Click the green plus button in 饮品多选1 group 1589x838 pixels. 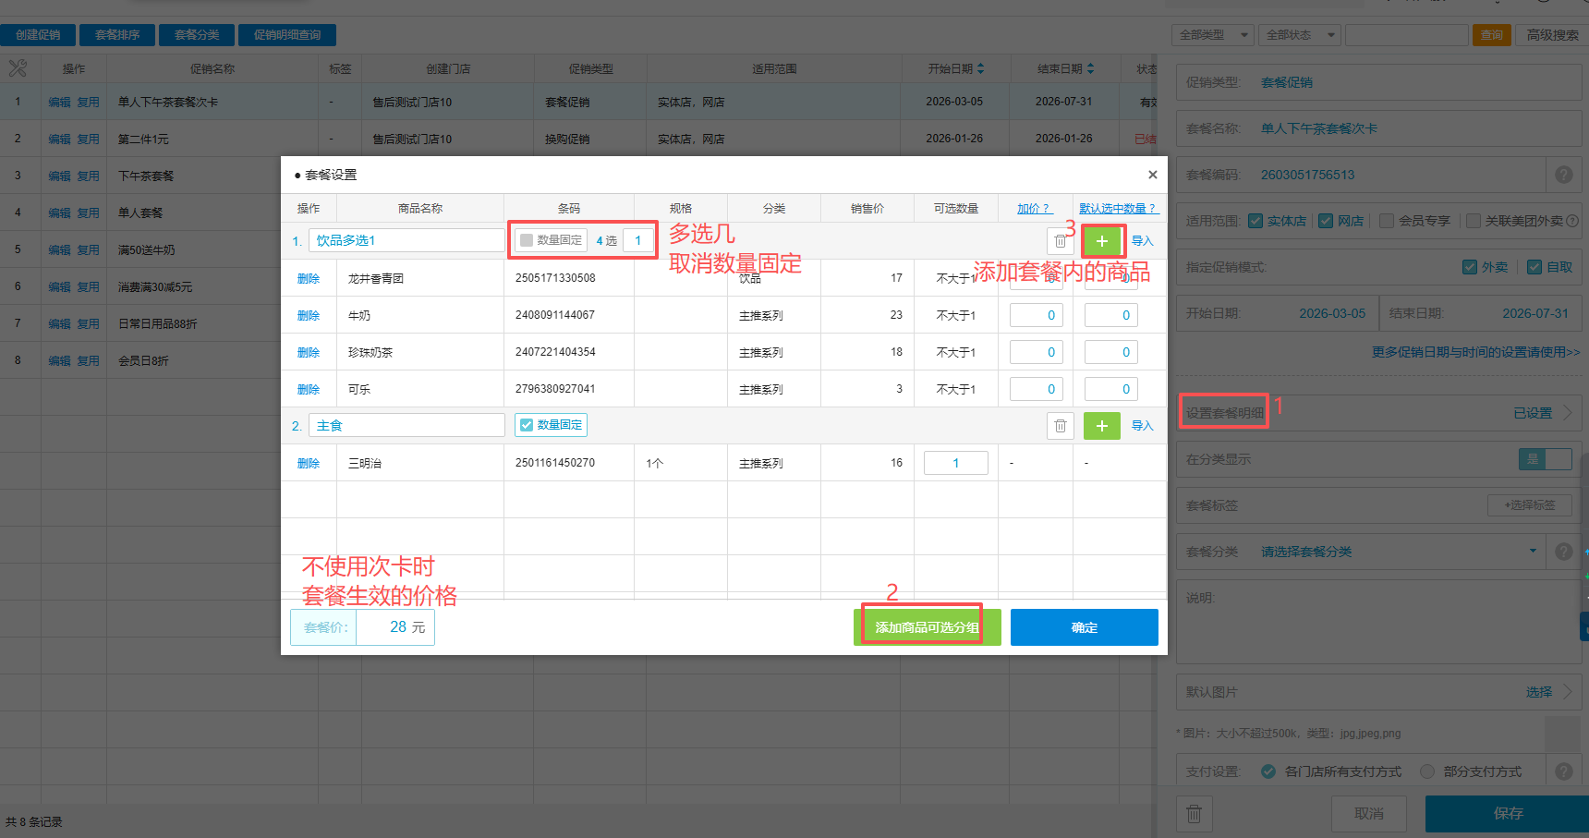pyautogui.click(x=1101, y=241)
